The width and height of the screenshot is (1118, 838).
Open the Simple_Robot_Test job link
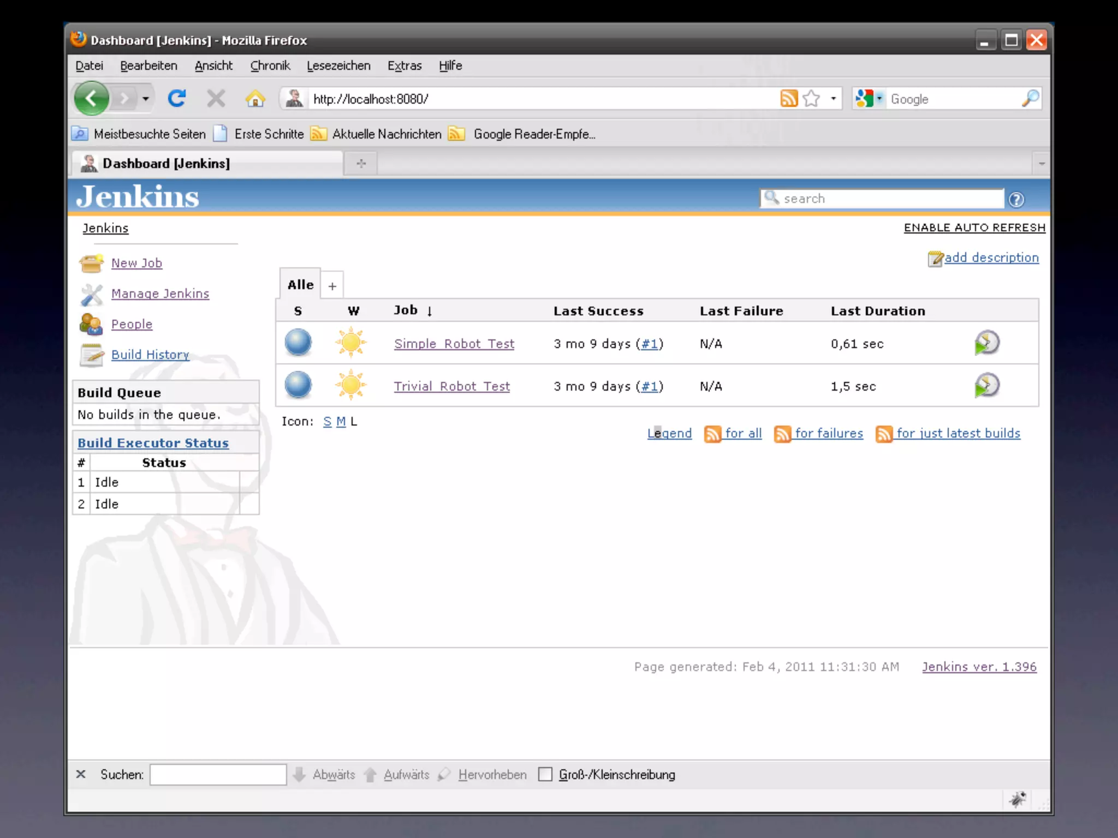(x=454, y=344)
